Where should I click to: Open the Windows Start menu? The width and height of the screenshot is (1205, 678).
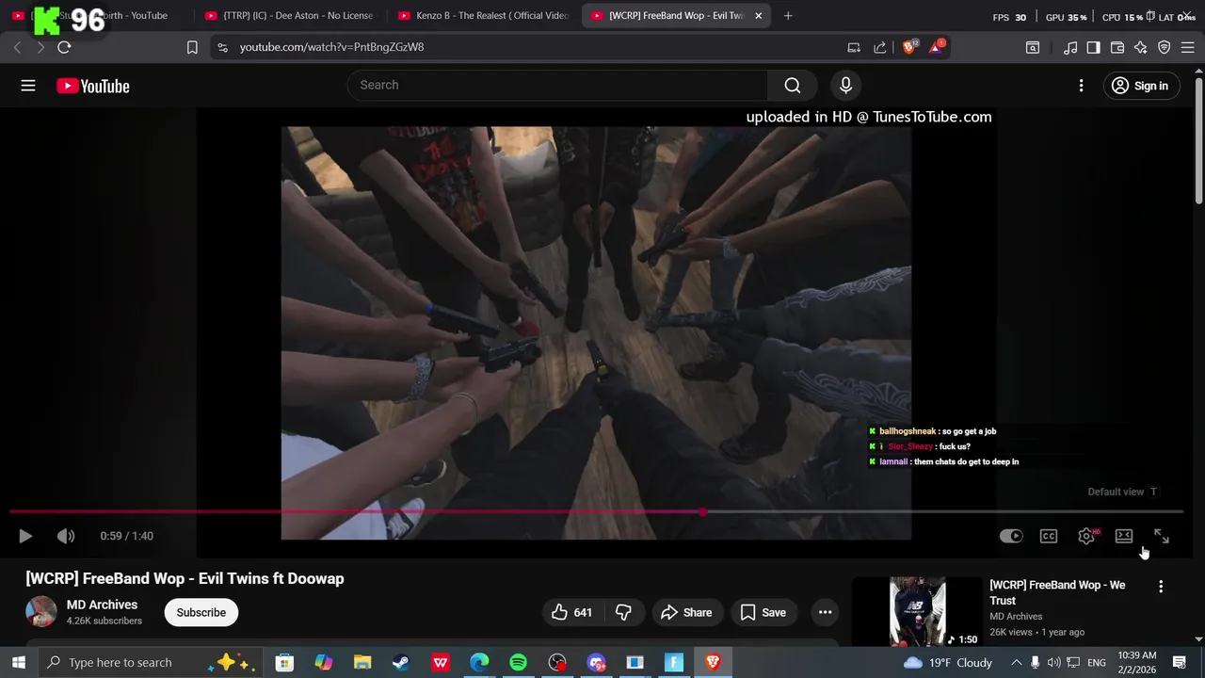[18, 662]
